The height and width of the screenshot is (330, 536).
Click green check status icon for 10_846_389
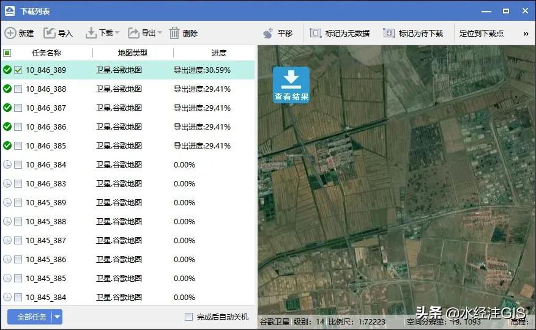[7, 70]
